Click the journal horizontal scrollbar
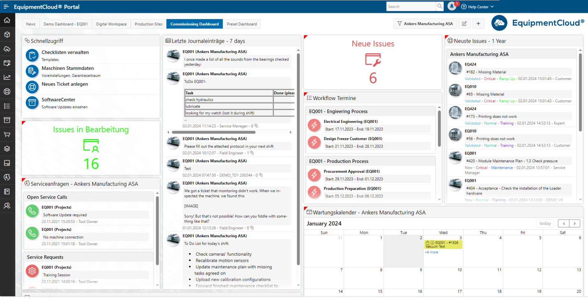The height and width of the screenshot is (303, 588). click(x=214, y=132)
